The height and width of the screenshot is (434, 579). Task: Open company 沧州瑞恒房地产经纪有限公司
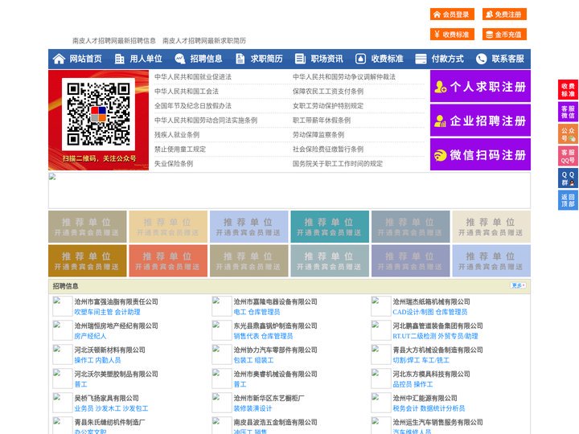117,325
